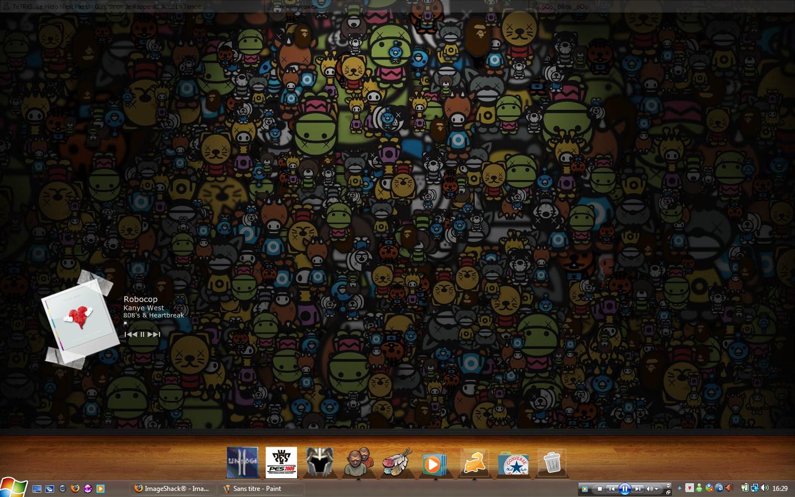Open Windows Media Player from the dock
Image resolution: width=795 pixels, height=497 pixels.
click(x=434, y=464)
